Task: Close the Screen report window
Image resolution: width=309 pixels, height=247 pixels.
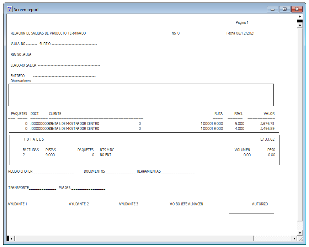Action: click(x=297, y=9)
